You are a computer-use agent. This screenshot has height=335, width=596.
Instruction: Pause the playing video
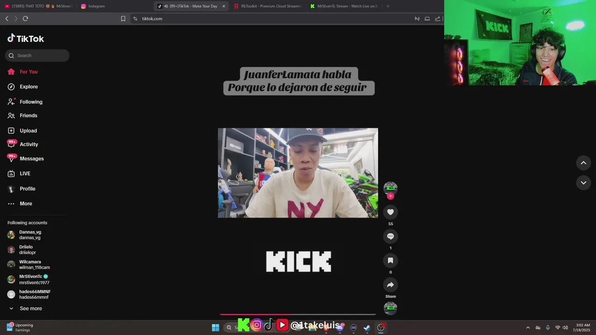pyautogui.click(x=298, y=173)
